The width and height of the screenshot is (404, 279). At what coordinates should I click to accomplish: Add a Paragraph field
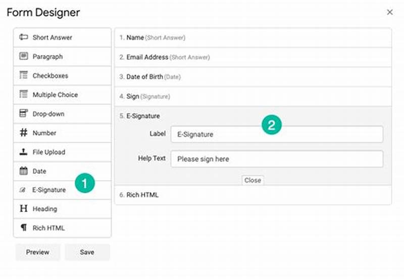[x=62, y=57]
